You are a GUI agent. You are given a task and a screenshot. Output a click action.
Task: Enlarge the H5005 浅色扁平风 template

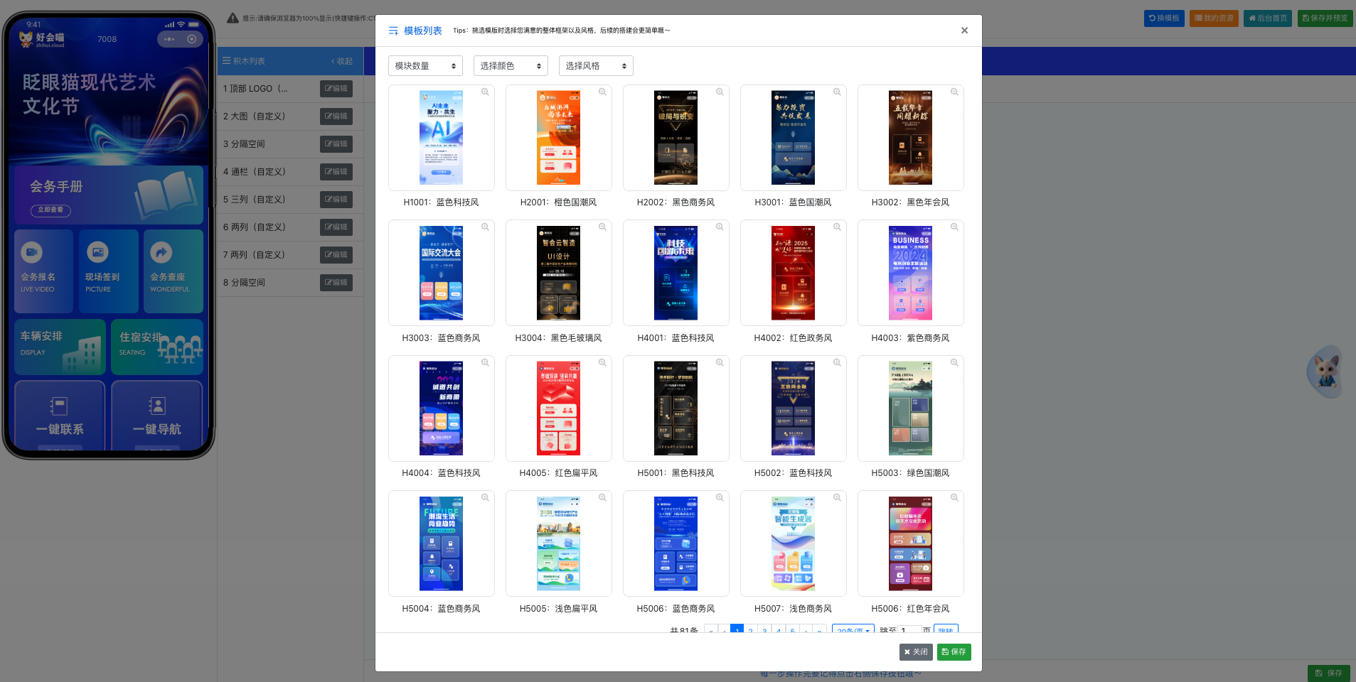tap(602, 498)
